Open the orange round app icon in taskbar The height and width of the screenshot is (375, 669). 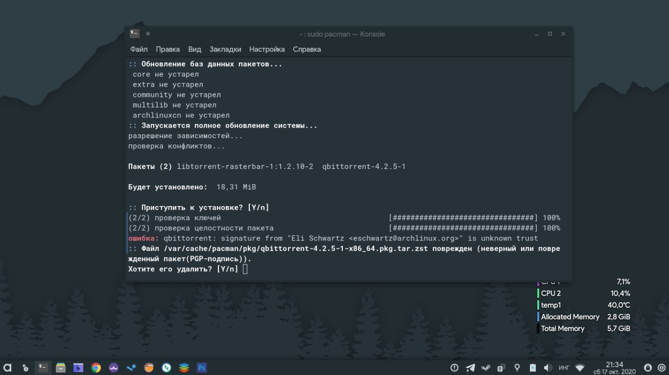click(149, 368)
